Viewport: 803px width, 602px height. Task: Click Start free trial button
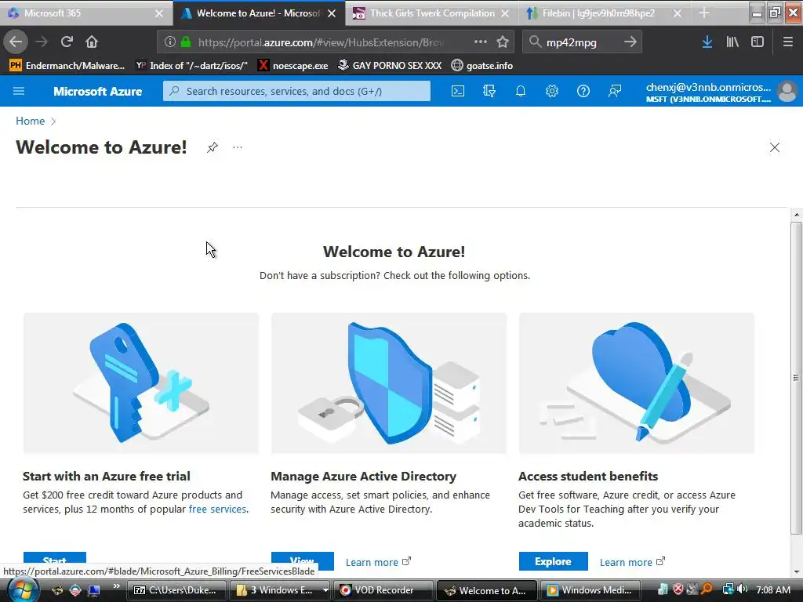(x=55, y=558)
